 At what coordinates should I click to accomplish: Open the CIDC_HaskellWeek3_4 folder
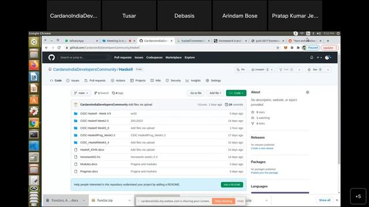point(95,143)
